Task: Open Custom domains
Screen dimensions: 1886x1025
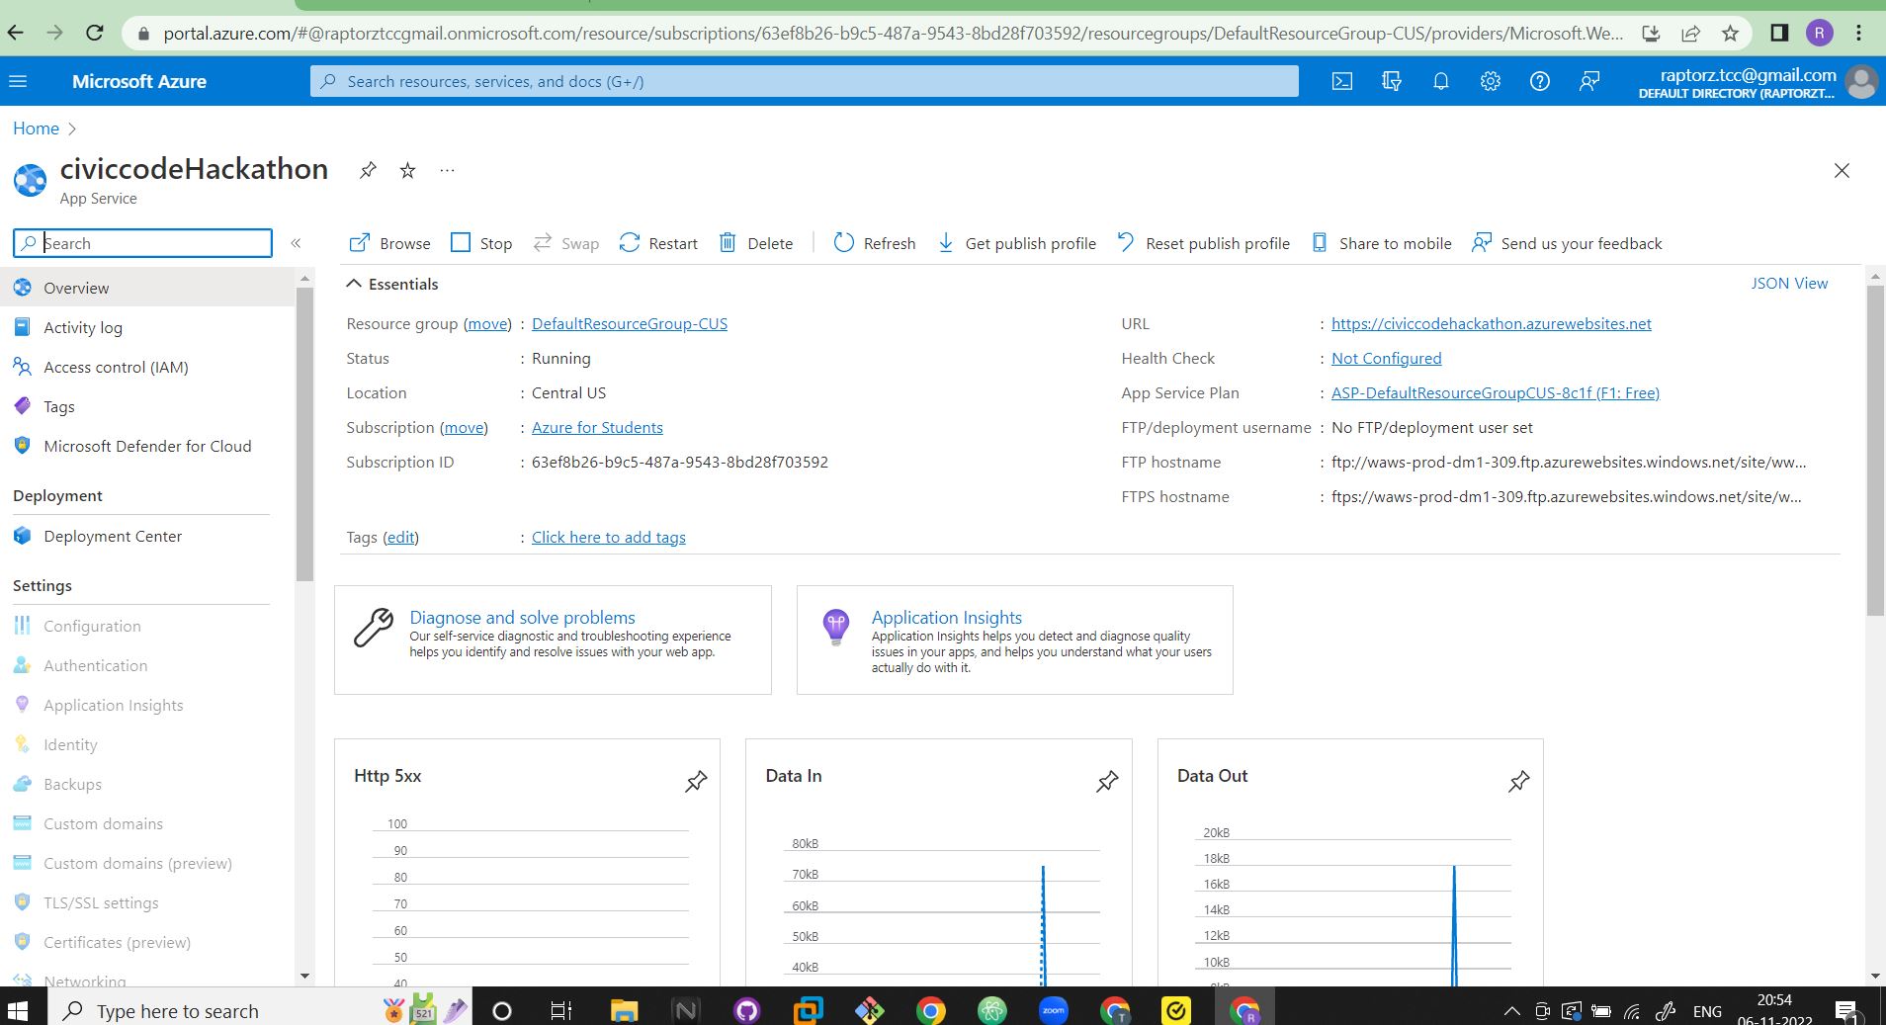Action: pos(147,823)
